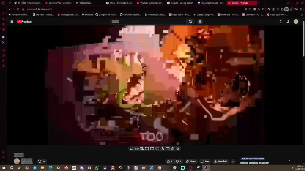Open the Sir-Cipher channel avatar
Viewport: 305px width, 171px height.
tap(17, 161)
